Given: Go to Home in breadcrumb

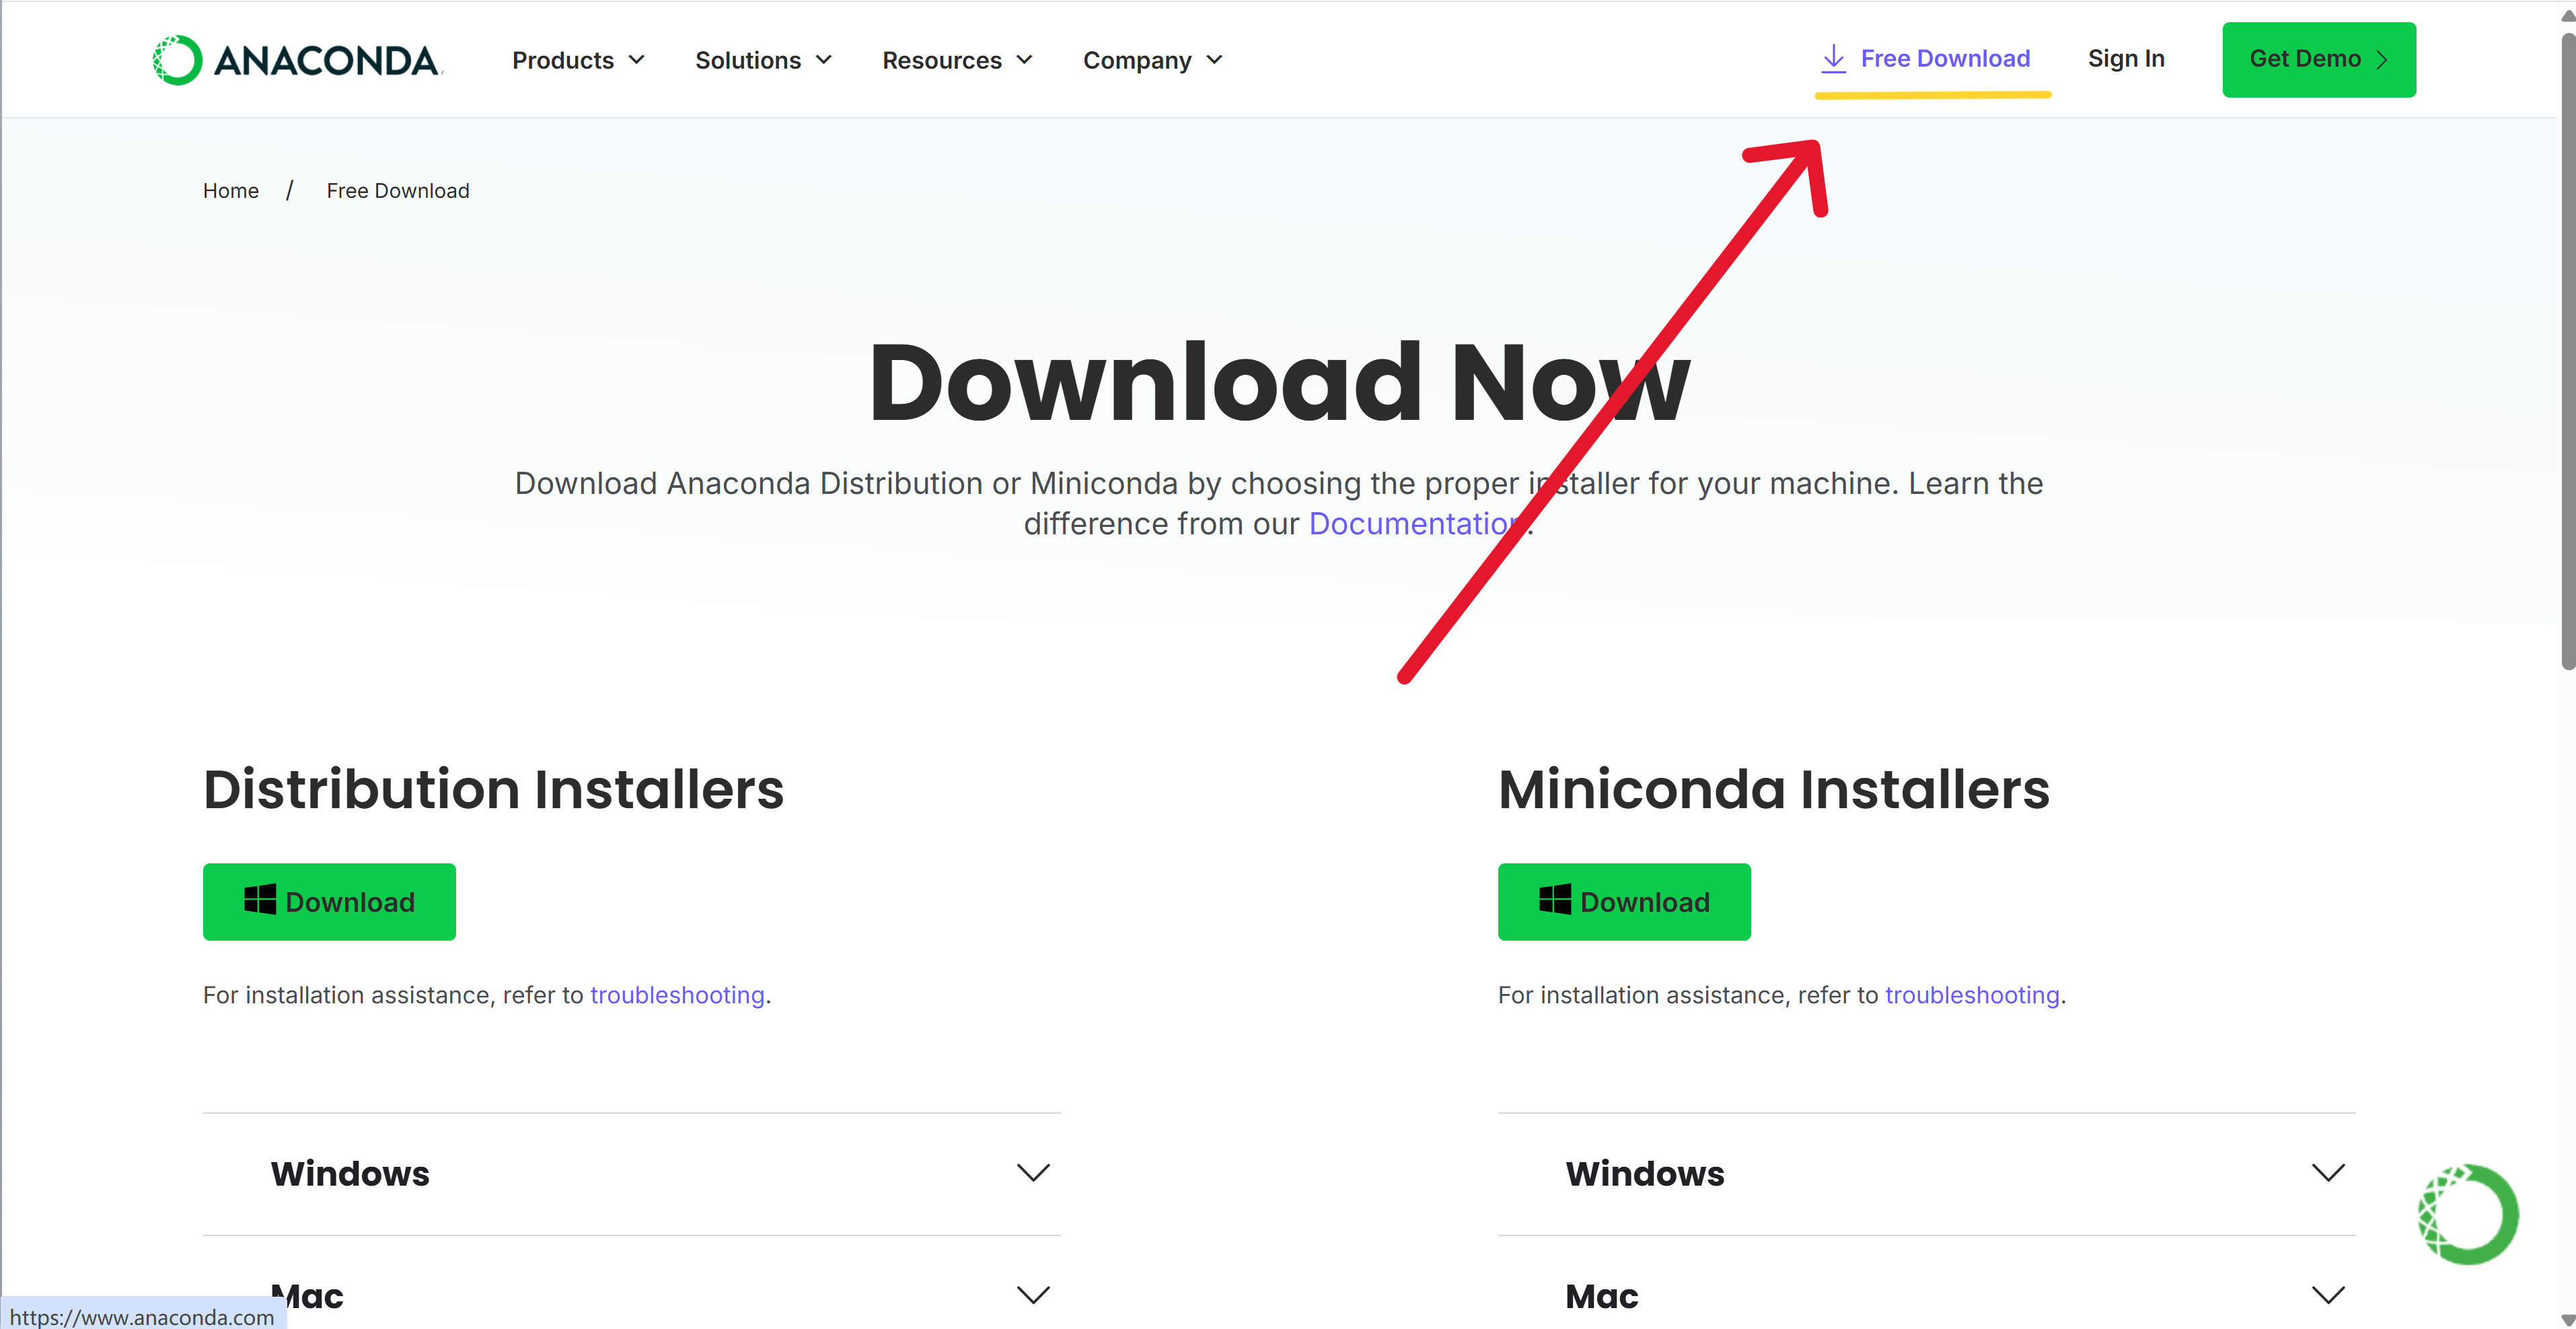Looking at the screenshot, I should (x=230, y=191).
